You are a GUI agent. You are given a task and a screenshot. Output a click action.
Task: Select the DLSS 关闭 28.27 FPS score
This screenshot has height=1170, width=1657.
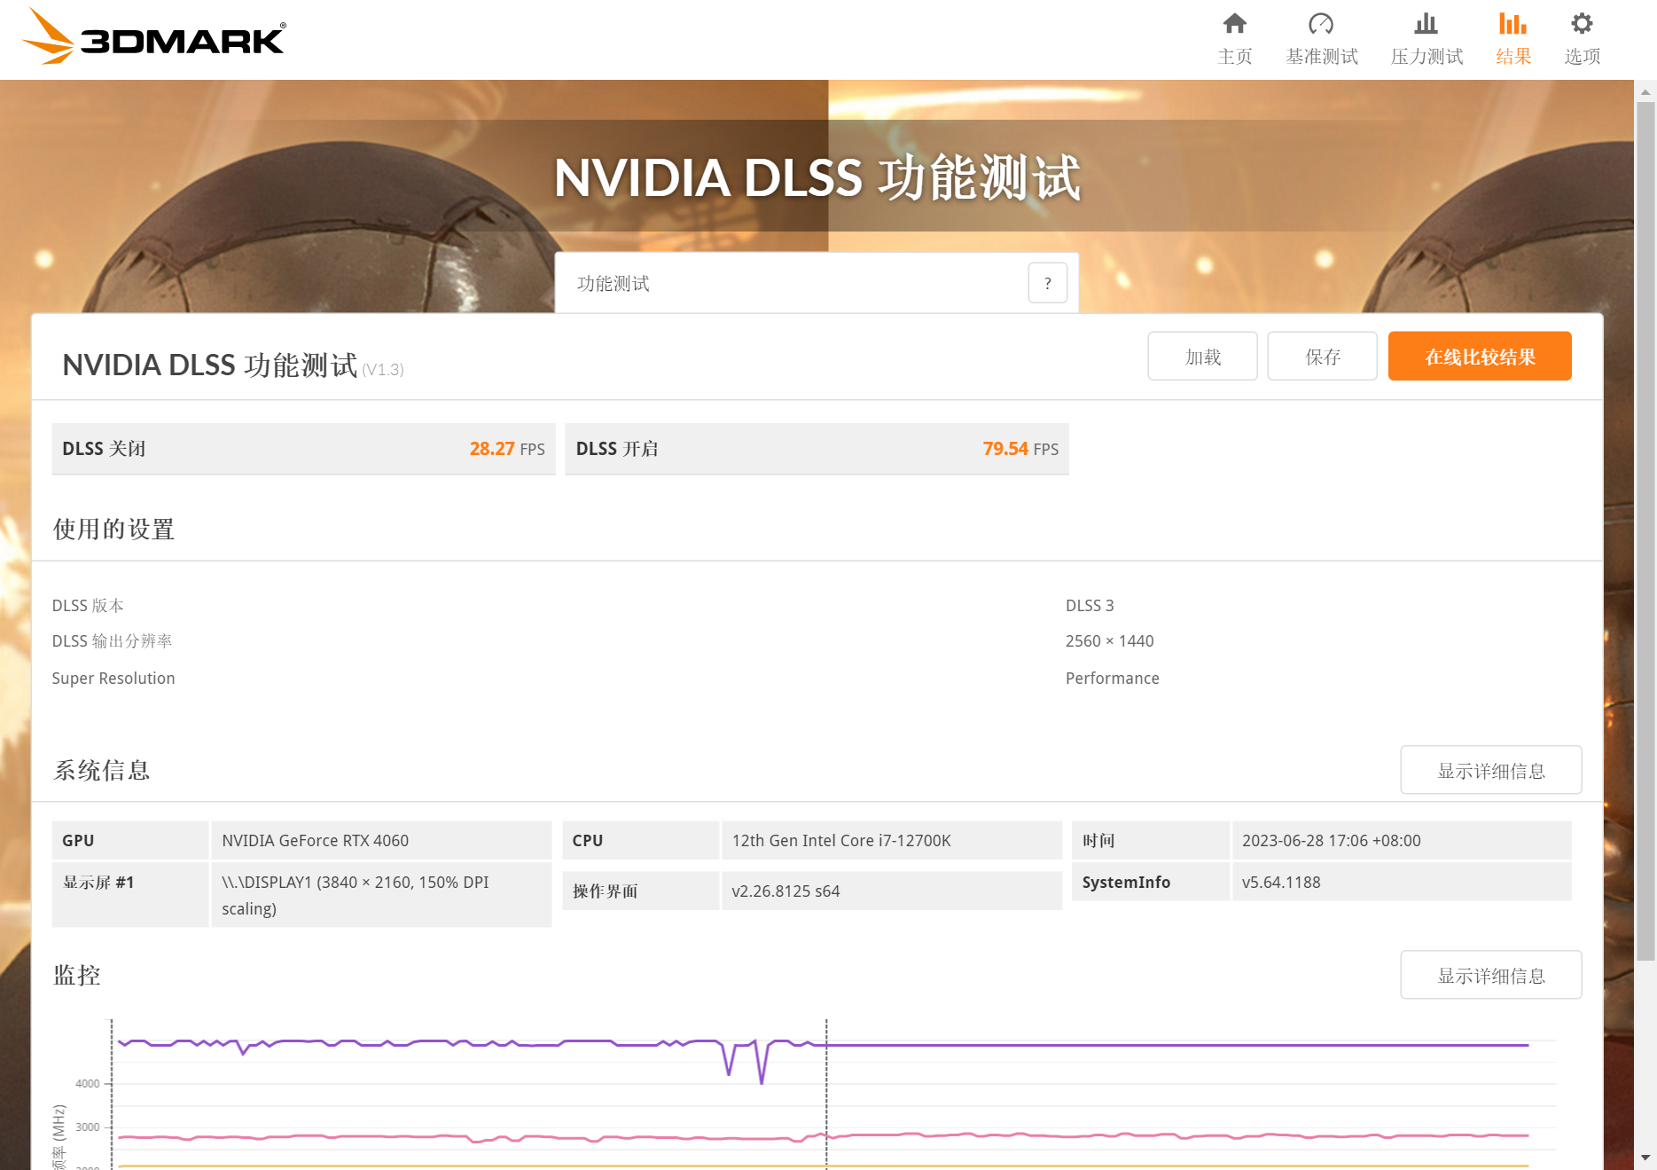[303, 449]
